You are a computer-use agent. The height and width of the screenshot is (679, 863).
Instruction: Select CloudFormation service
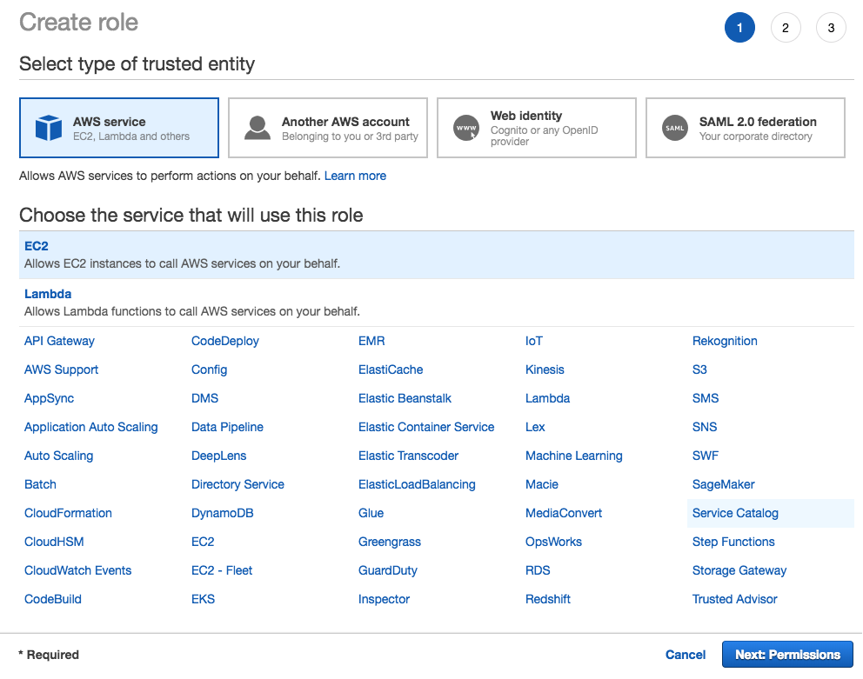[68, 513]
